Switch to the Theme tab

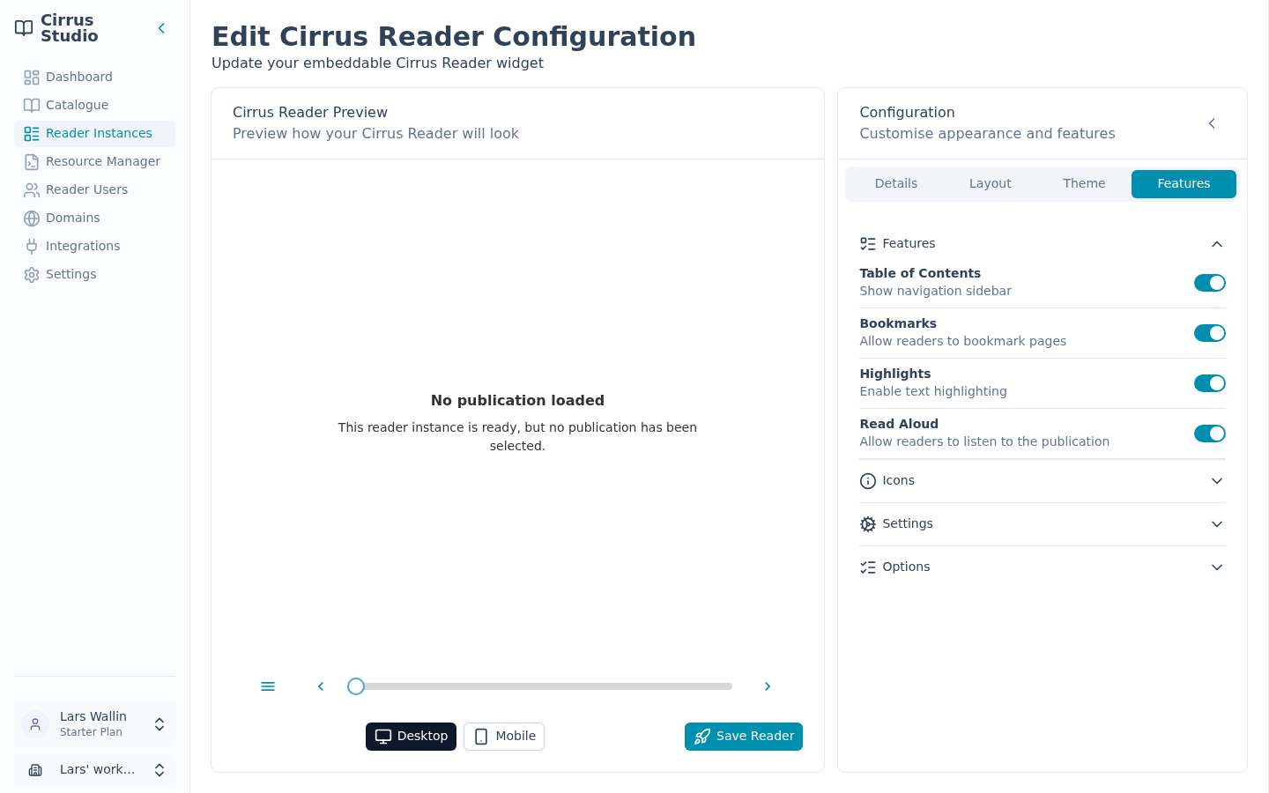pyautogui.click(x=1084, y=183)
